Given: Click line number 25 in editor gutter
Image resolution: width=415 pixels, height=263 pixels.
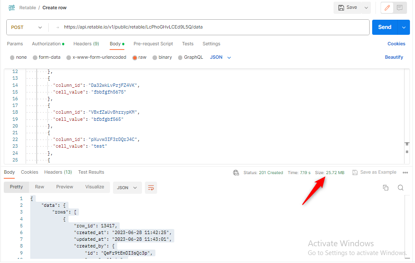Looking at the screenshot, I should coord(15,160).
